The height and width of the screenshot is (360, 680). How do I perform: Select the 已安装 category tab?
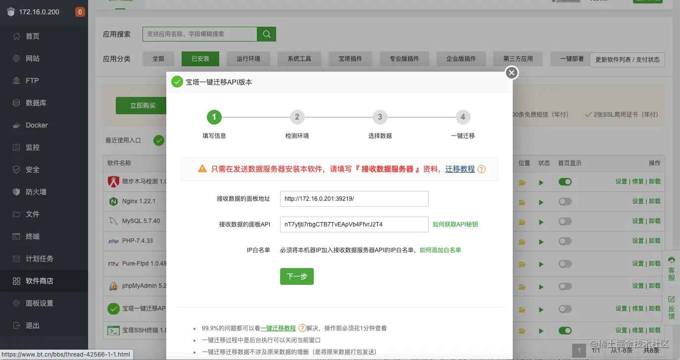point(200,59)
